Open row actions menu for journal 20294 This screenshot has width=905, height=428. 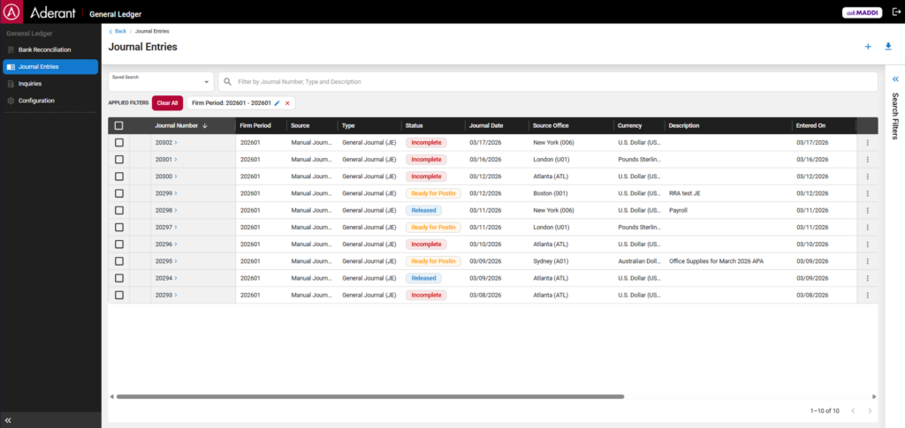[867, 278]
